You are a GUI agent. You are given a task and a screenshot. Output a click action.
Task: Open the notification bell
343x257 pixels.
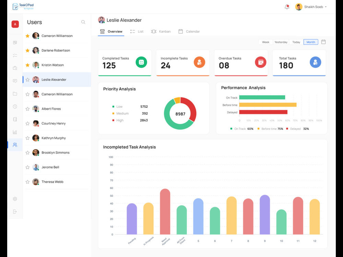pyautogui.click(x=287, y=7)
